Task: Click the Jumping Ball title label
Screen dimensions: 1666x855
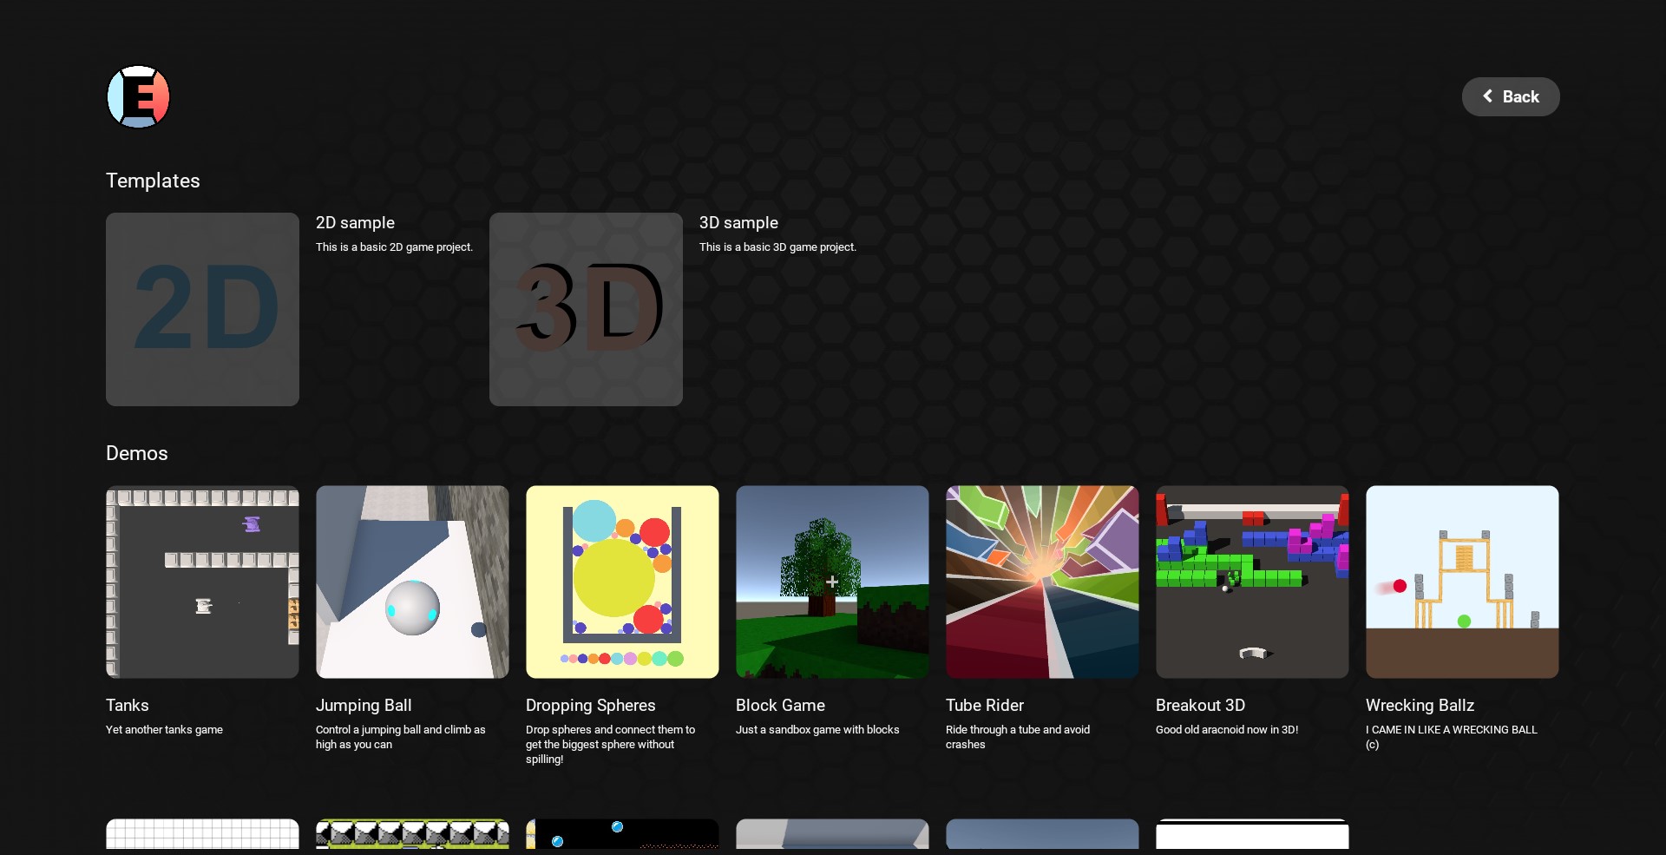Action: point(364,706)
